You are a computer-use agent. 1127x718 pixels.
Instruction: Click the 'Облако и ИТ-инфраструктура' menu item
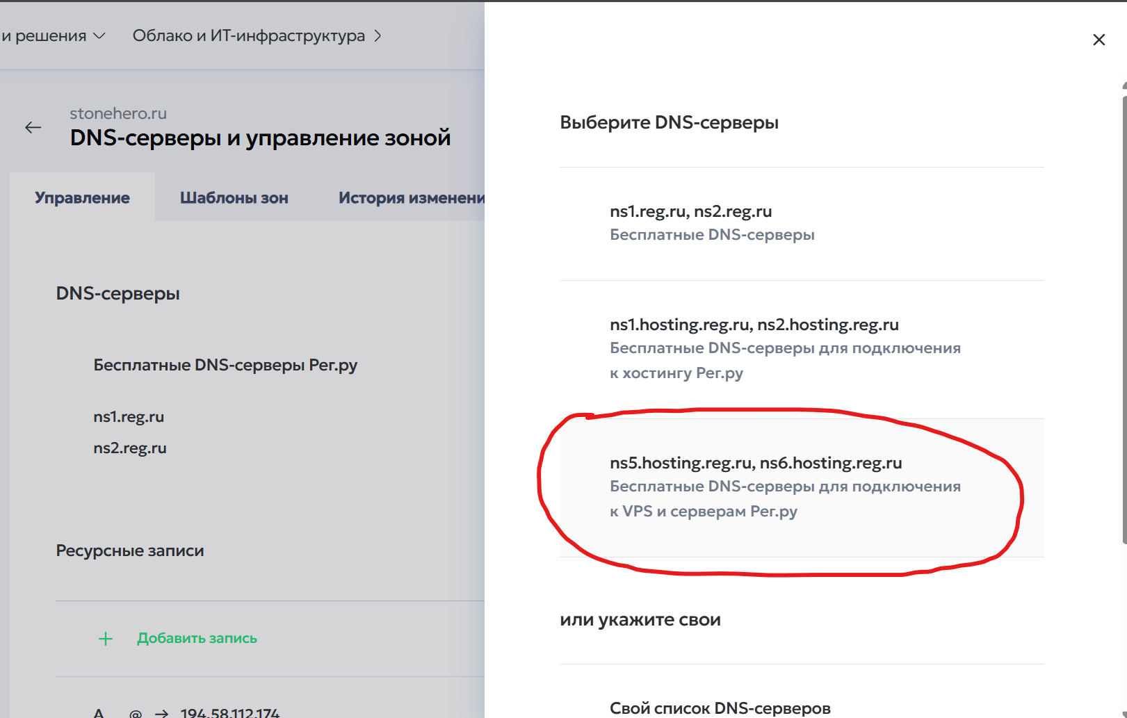(249, 35)
